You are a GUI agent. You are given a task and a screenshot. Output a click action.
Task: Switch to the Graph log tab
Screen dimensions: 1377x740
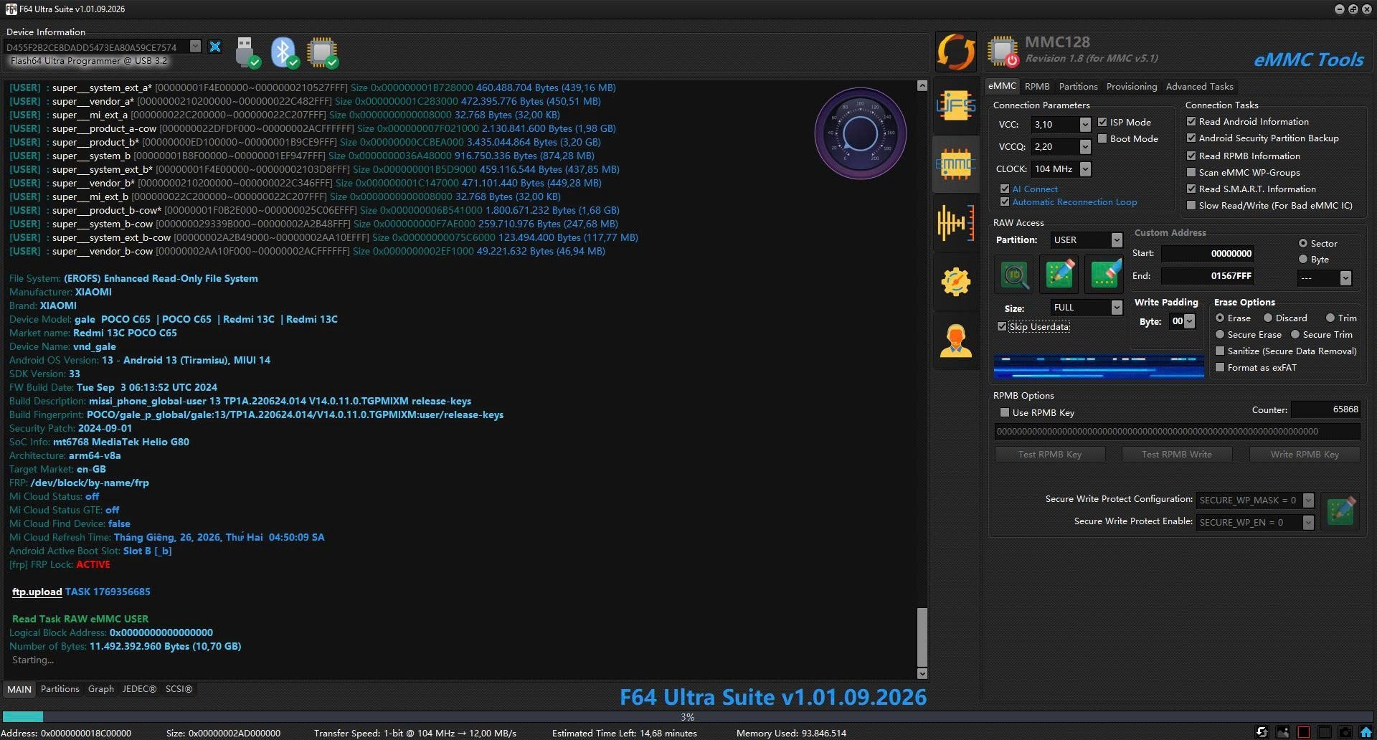(100, 688)
